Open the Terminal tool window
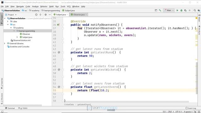This screenshot has height=113, width=201. pos(10,108)
